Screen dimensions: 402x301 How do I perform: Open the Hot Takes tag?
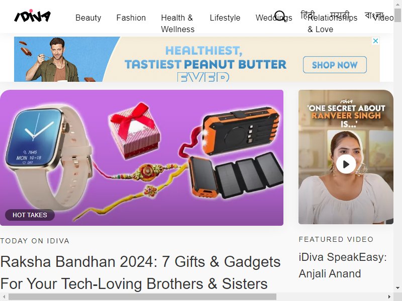pyautogui.click(x=30, y=215)
